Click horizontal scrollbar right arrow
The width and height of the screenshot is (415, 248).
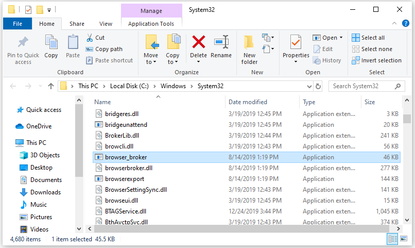click(399, 228)
